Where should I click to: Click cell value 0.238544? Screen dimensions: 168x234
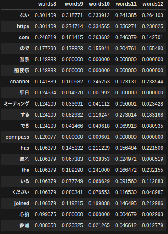[153, 82]
